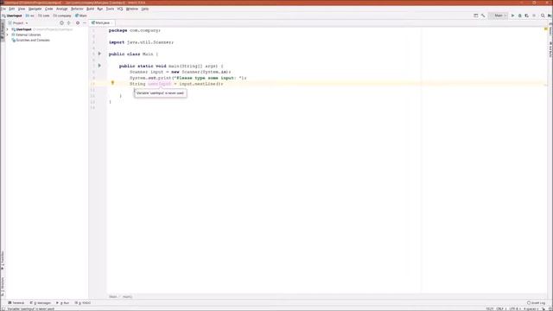Click main() breadcrumb at editor bottom
This screenshot has width=553, height=311.
coord(127,297)
